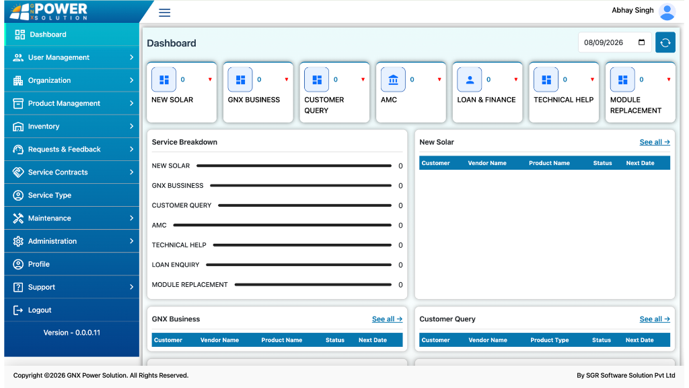This screenshot has height=388, width=689.
Task: Click the refresh button beside date
Action: 665,42
